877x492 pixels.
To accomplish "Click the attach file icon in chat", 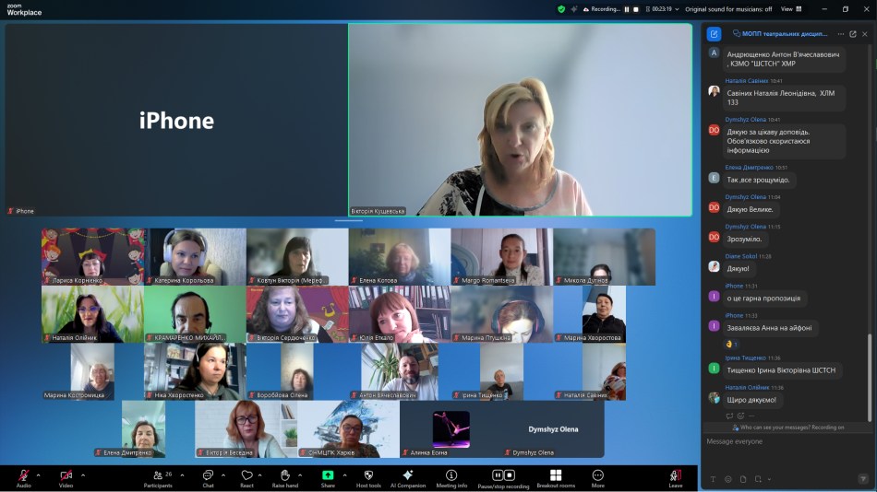I will tap(743, 479).
